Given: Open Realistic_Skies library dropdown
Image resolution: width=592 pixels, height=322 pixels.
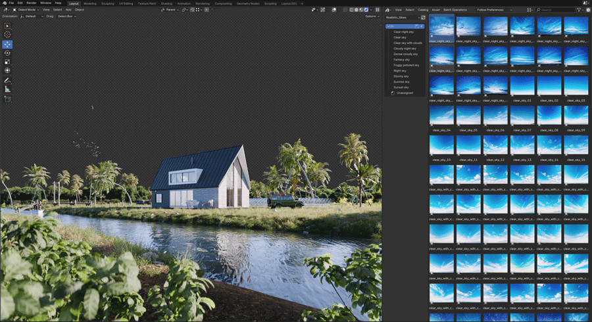Looking at the screenshot, I should [x=403, y=17].
